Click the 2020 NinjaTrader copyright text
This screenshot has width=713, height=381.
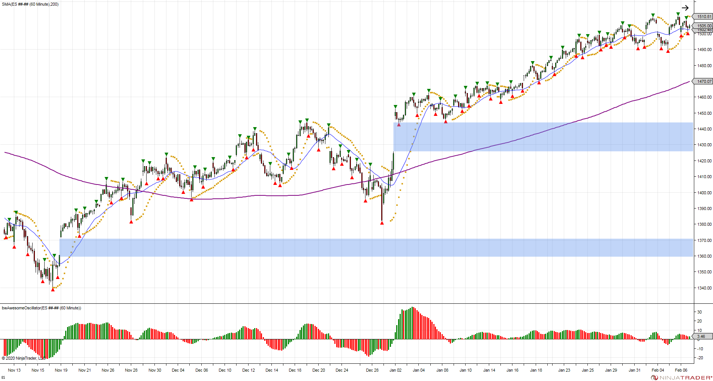tap(24, 358)
